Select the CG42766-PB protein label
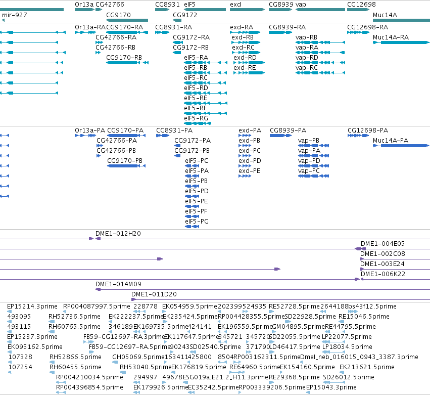 116,151
